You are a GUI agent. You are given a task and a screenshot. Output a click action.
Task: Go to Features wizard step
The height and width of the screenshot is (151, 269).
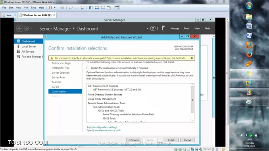click(x=56, y=82)
